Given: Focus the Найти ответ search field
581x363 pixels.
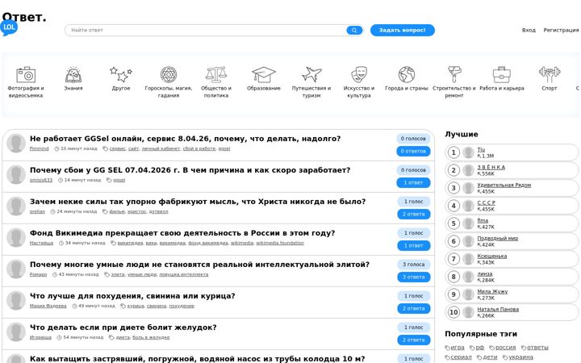Looking at the screenshot, I should pos(206,31).
